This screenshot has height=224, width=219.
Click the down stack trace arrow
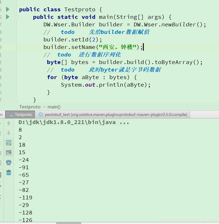click(x=9, y=133)
